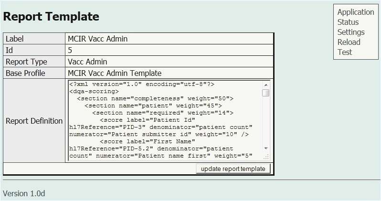Click the Report Template heading
This screenshot has width=381, height=201.
point(51,17)
